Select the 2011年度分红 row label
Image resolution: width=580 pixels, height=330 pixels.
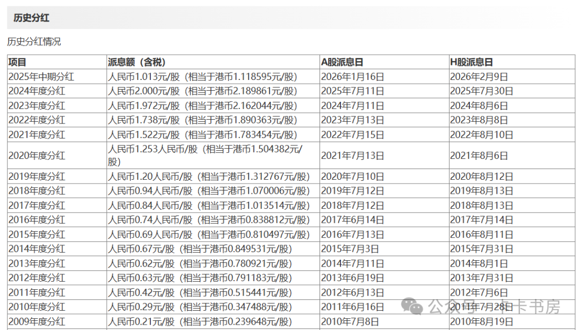[37, 292]
